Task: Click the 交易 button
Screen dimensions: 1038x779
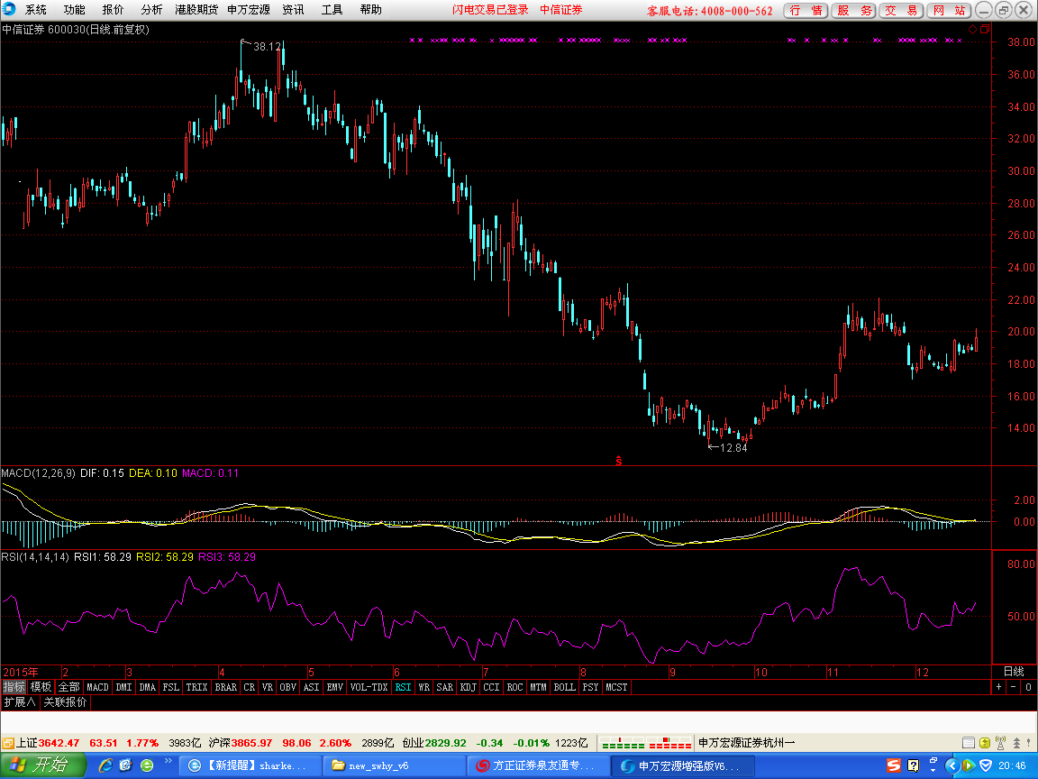Action: (902, 11)
